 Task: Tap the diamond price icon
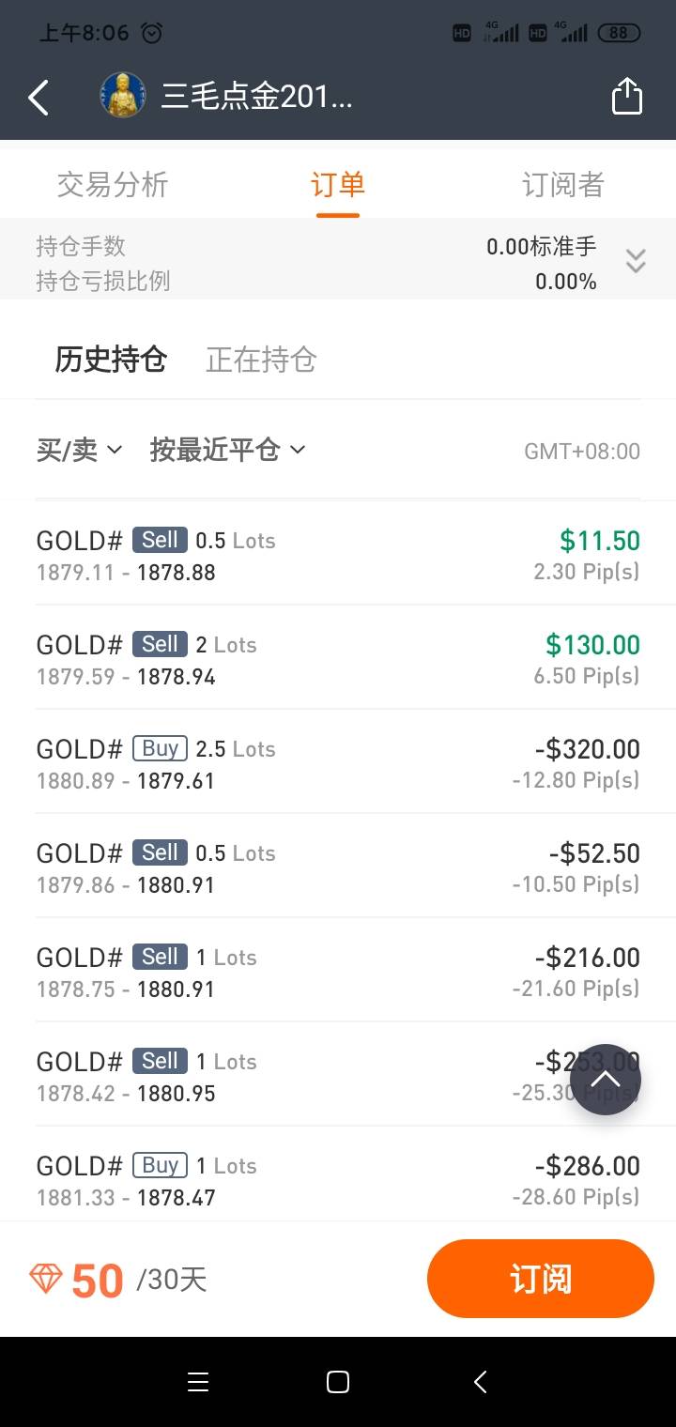click(46, 1279)
